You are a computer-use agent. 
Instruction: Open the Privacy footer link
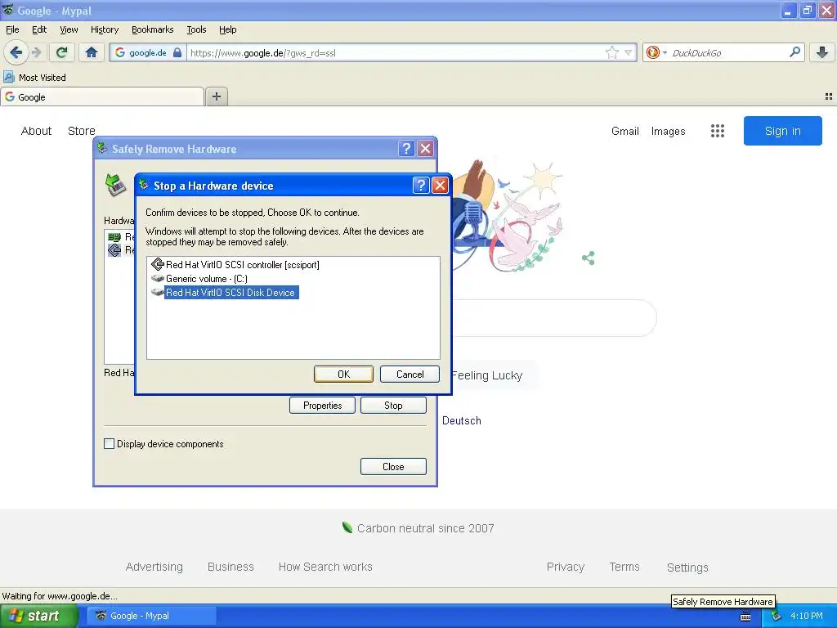click(566, 567)
